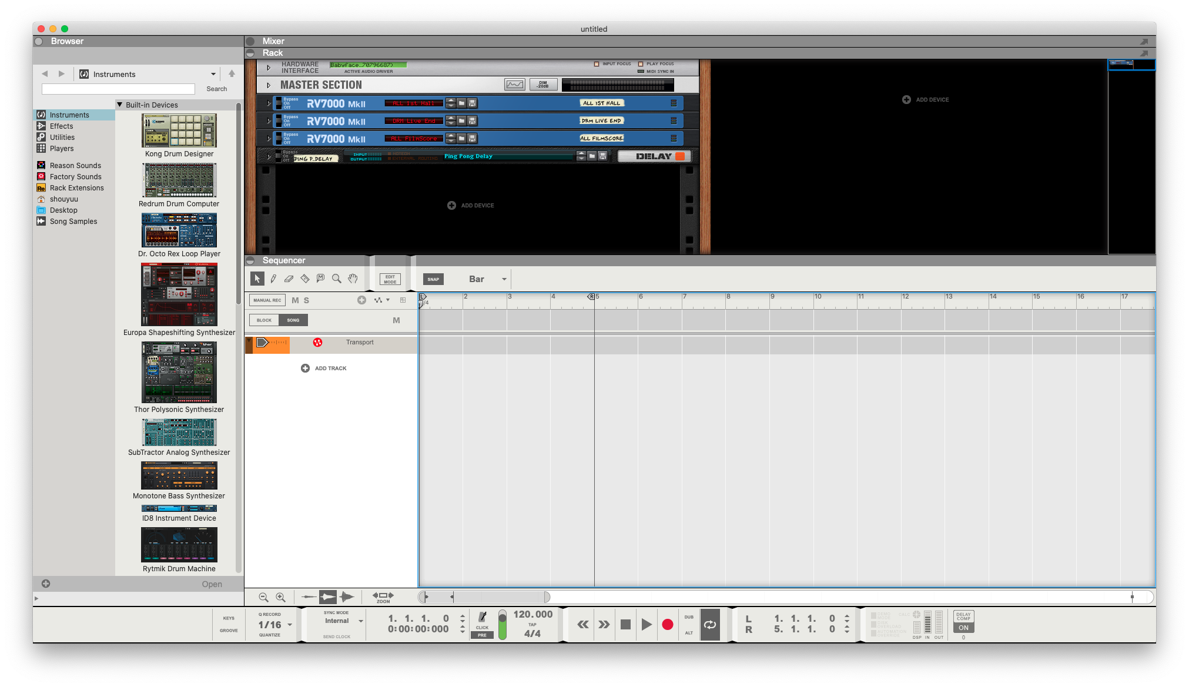The height and width of the screenshot is (687, 1189).
Task: Expand the MASTER SECTION device
Action: (269, 85)
